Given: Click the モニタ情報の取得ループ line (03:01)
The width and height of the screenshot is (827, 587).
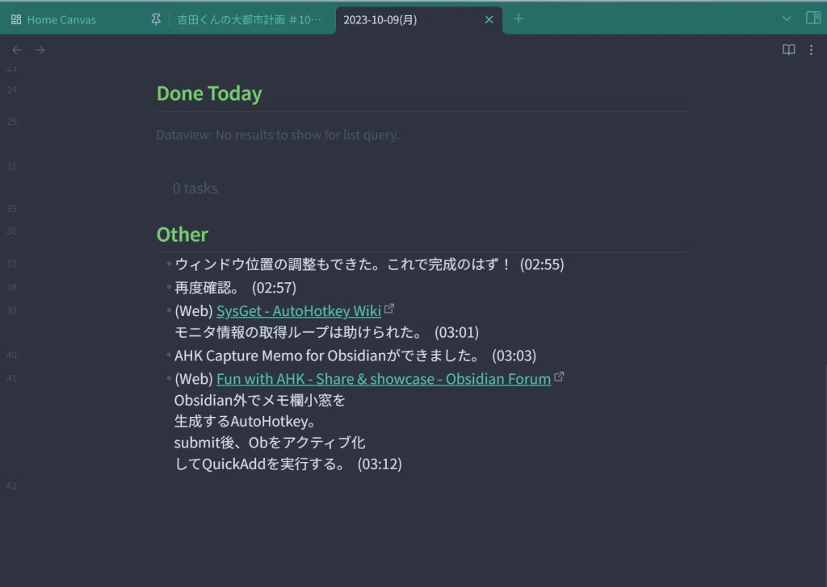Looking at the screenshot, I should point(326,332).
